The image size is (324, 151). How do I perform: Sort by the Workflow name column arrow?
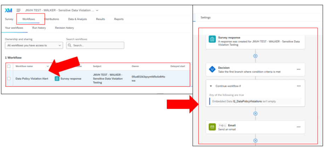[x=48, y=66]
